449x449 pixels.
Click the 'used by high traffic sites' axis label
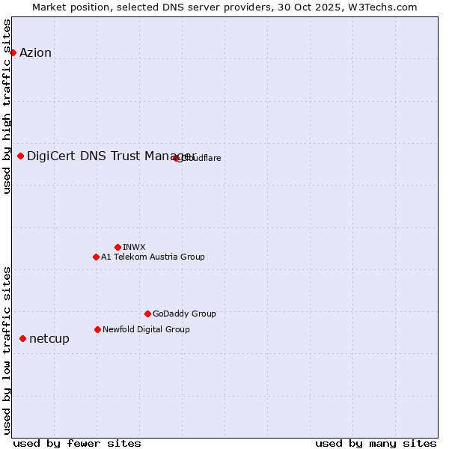tap(7, 106)
